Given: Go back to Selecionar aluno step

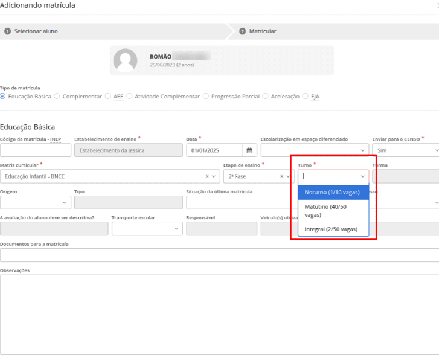Looking at the screenshot, I should point(36,31).
